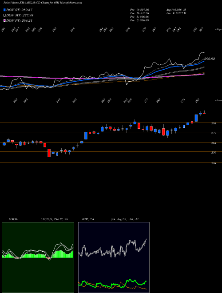Click the Avg V 0.086 M volume text
Viewport: 222px width, 293px height.
(x=176, y=10)
